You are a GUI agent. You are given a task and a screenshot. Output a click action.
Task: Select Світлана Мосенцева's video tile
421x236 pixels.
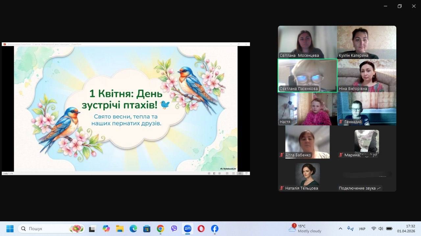(x=308, y=42)
